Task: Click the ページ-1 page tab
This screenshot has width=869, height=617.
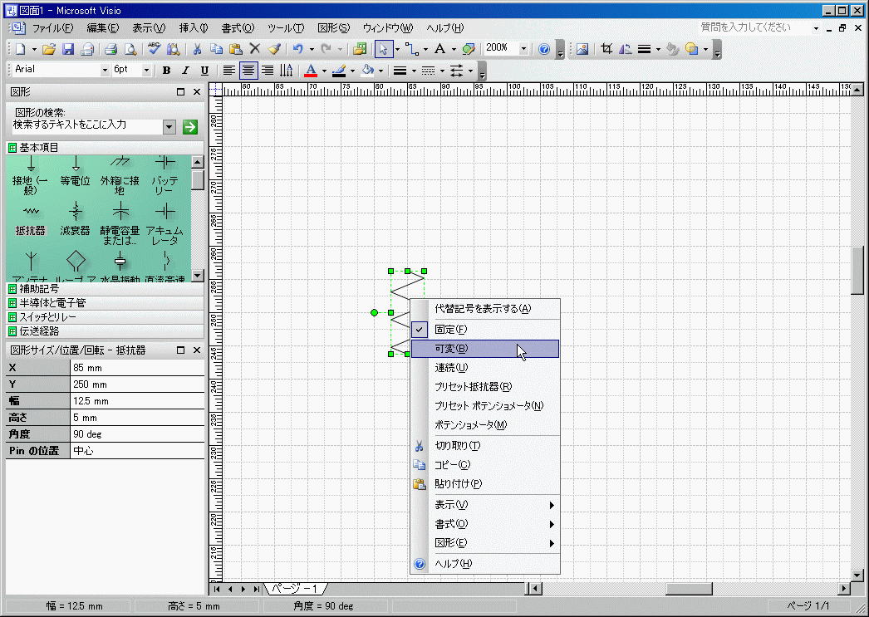Action: tap(294, 589)
